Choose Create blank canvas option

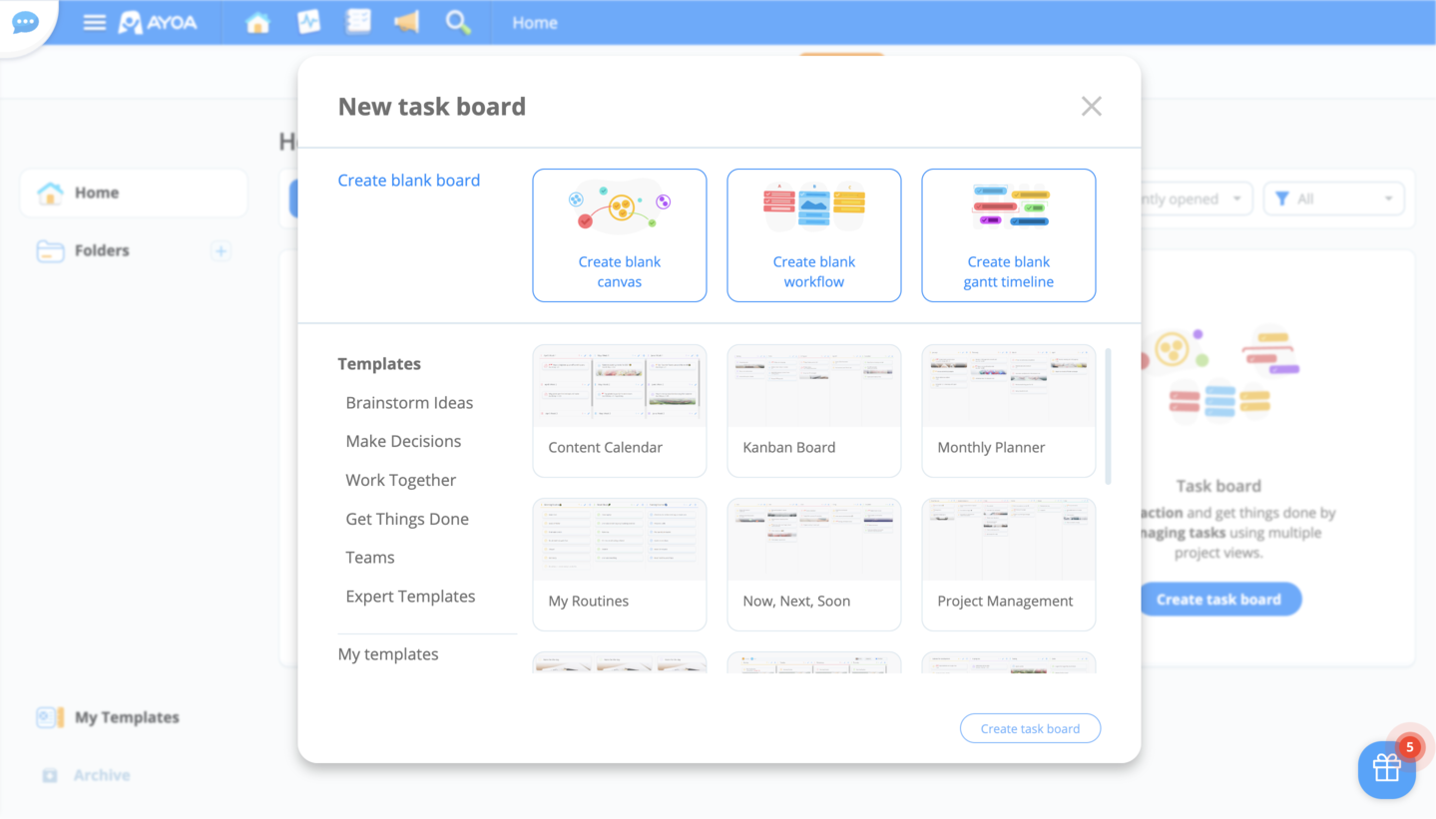620,235
